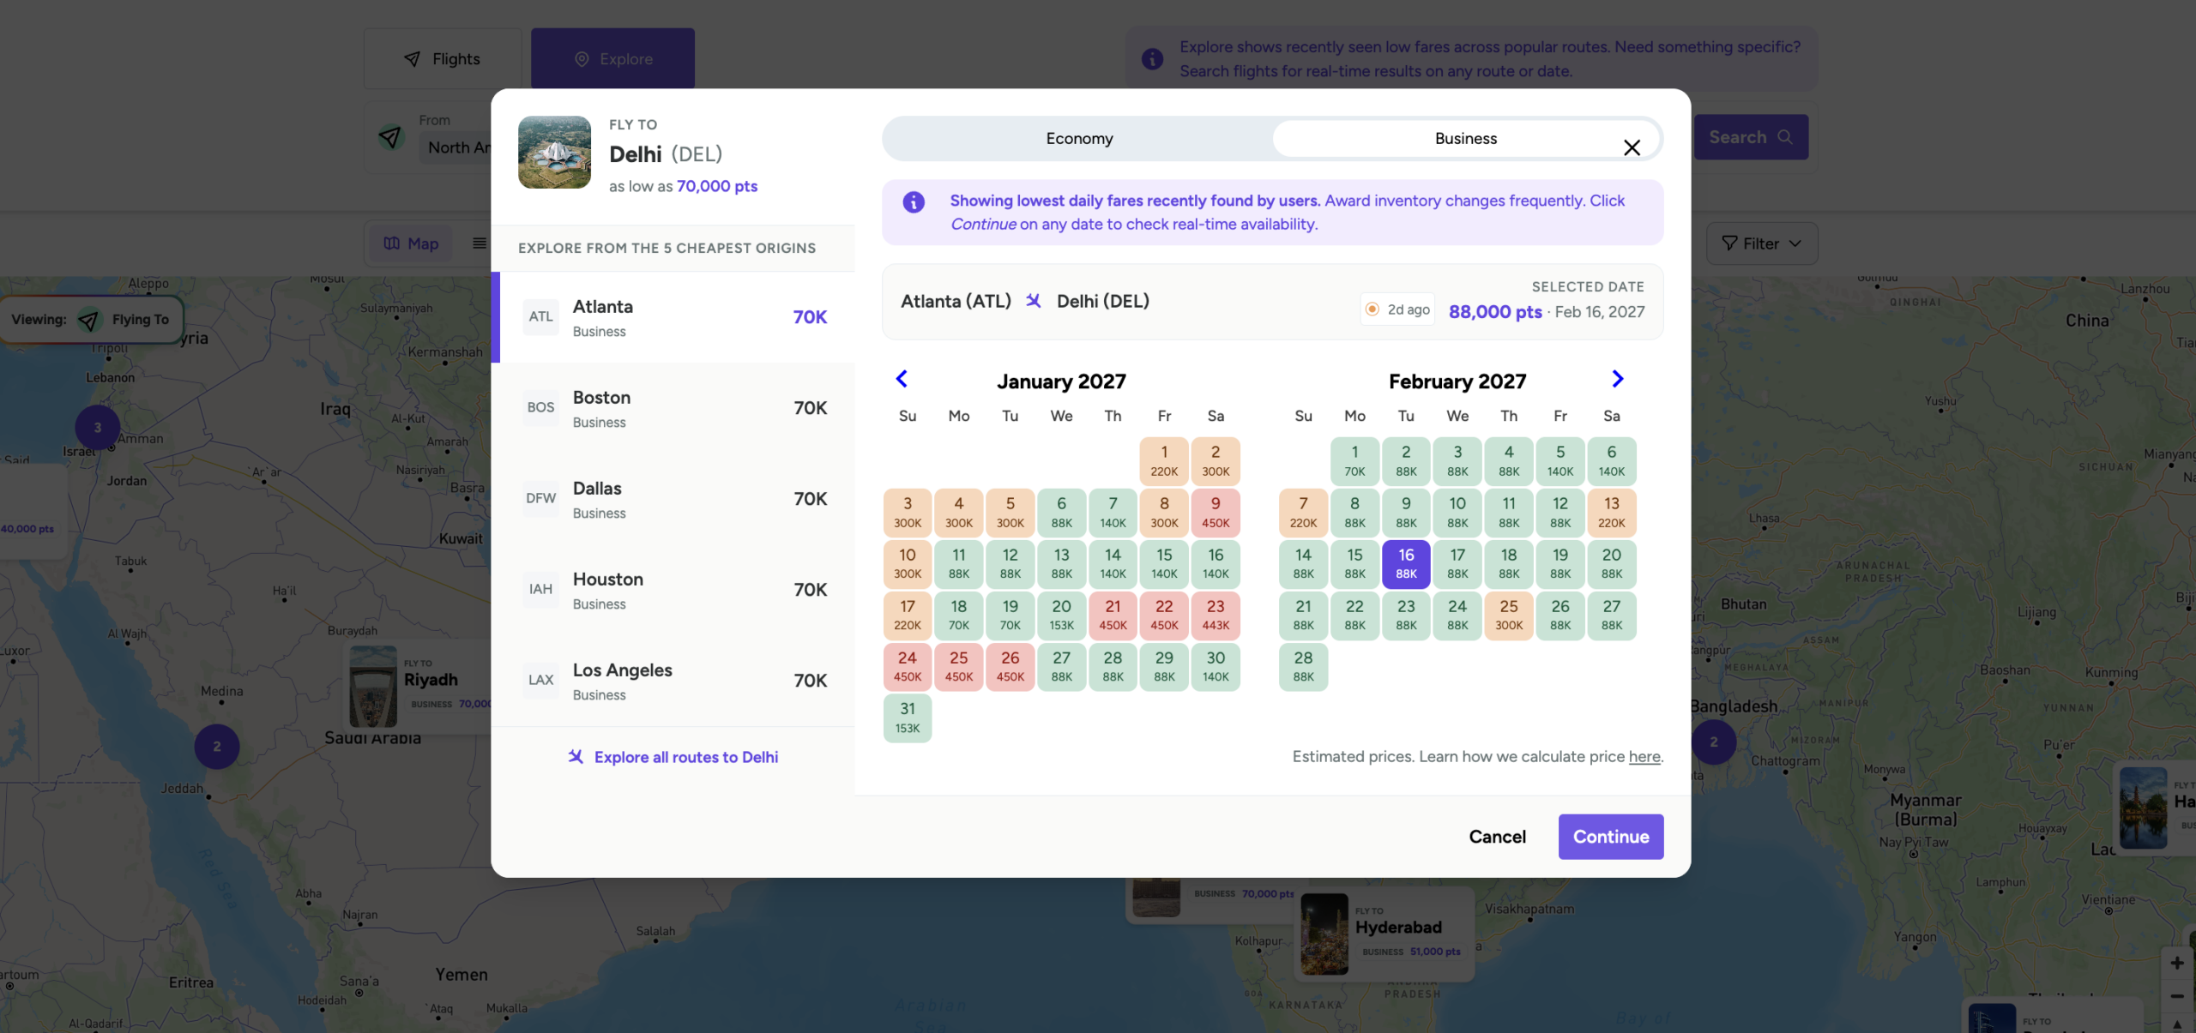Screen dimensions: 2196x1033
Task: Go to the previous calendar month
Action: [902, 379]
